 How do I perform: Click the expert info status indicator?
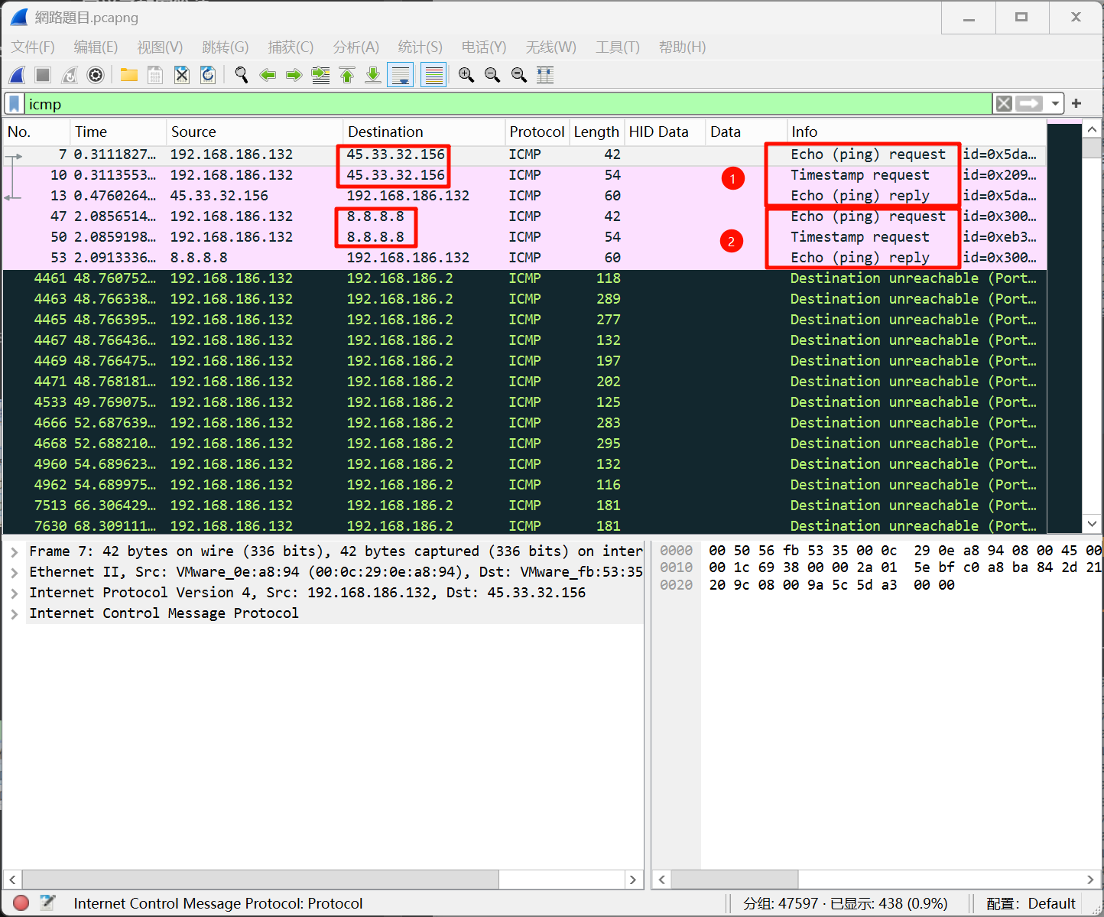[21, 903]
